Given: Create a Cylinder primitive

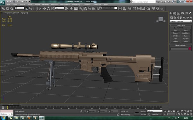Looking at the screenshot, I should 175,36.
